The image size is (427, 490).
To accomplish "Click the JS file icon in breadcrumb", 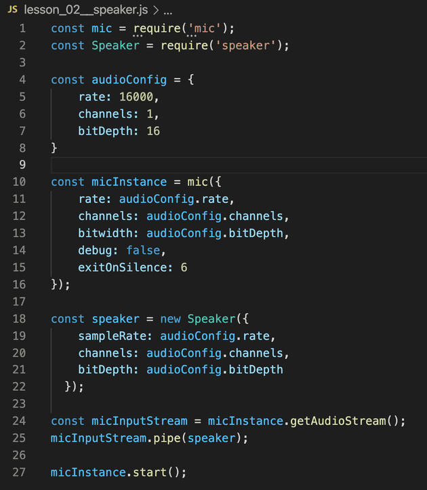I will point(12,10).
